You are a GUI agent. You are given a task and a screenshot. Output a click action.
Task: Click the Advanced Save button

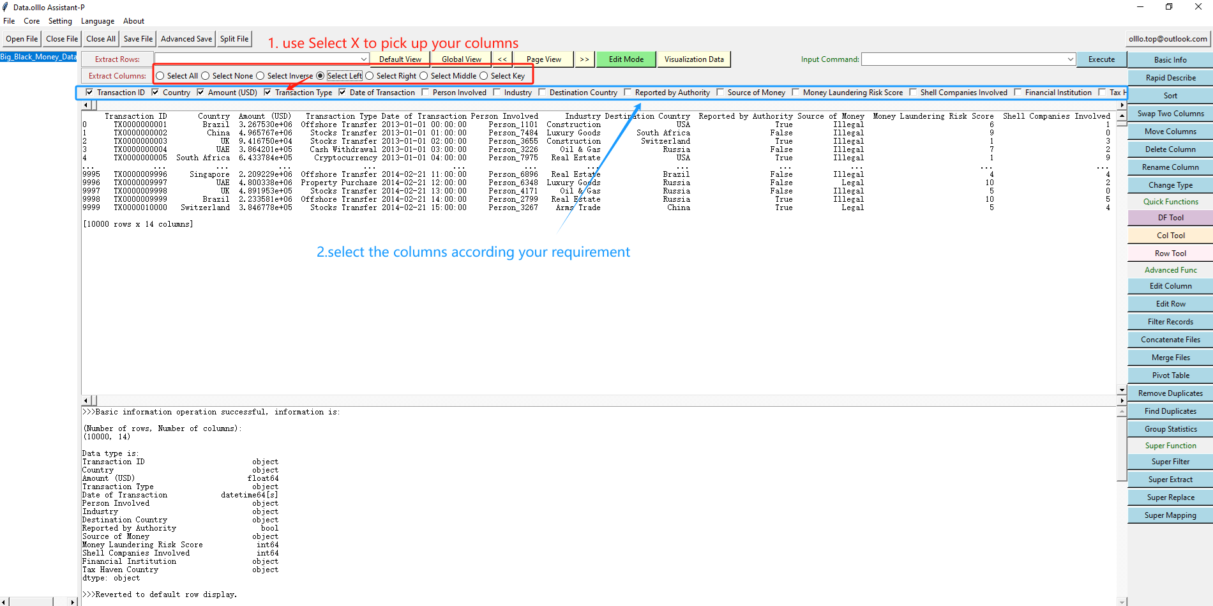pyautogui.click(x=186, y=39)
